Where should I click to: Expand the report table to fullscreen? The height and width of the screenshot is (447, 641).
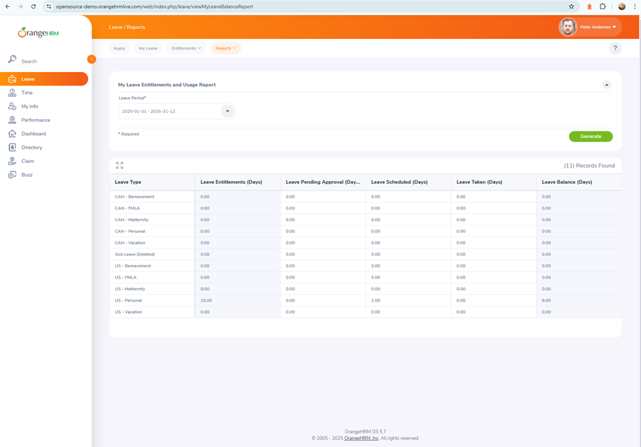tap(119, 165)
